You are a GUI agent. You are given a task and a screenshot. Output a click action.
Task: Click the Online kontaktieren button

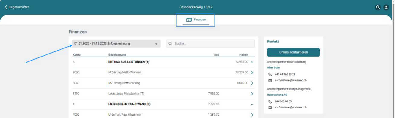[x=293, y=52]
